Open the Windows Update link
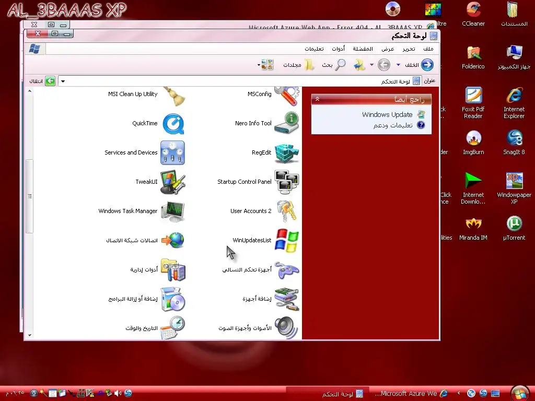 (x=387, y=114)
